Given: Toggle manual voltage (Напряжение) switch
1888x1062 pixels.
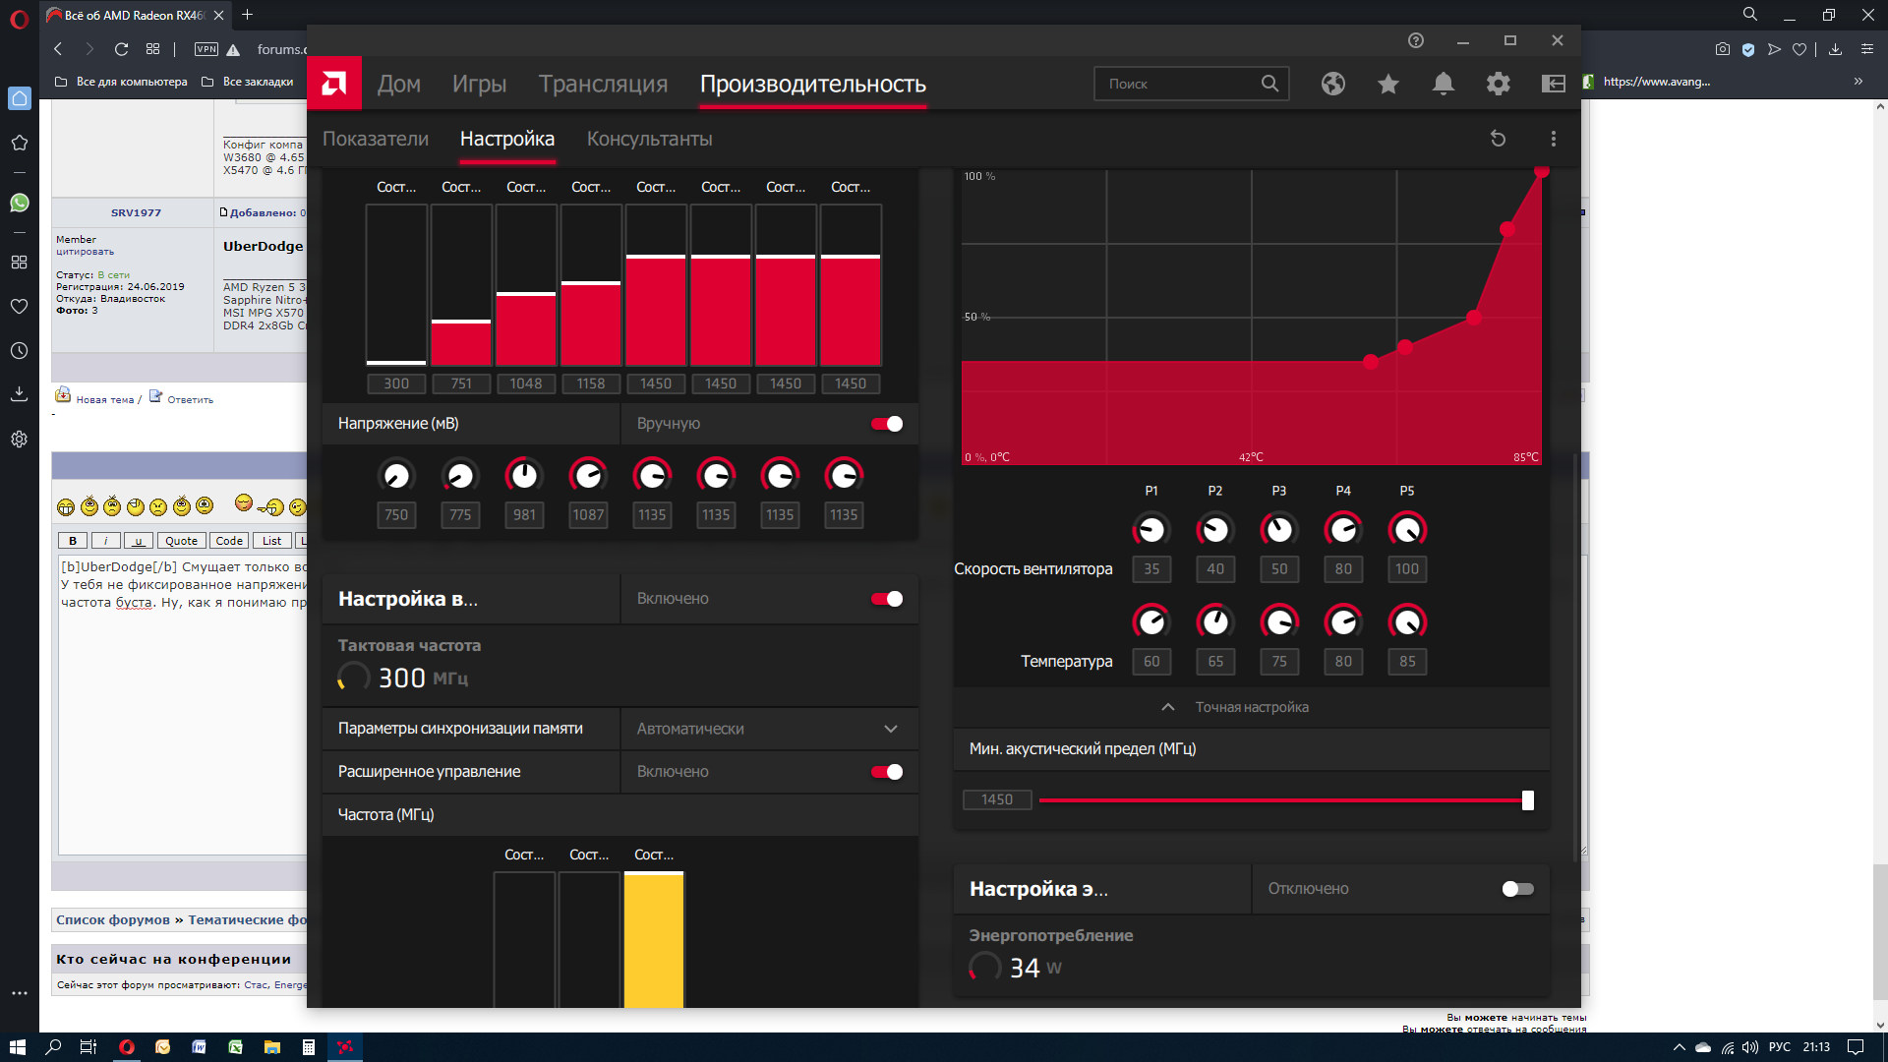Looking at the screenshot, I should coord(887,424).
